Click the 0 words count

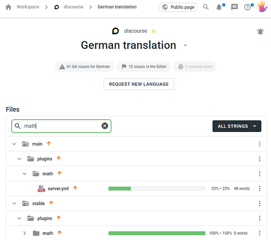[241, 233]
